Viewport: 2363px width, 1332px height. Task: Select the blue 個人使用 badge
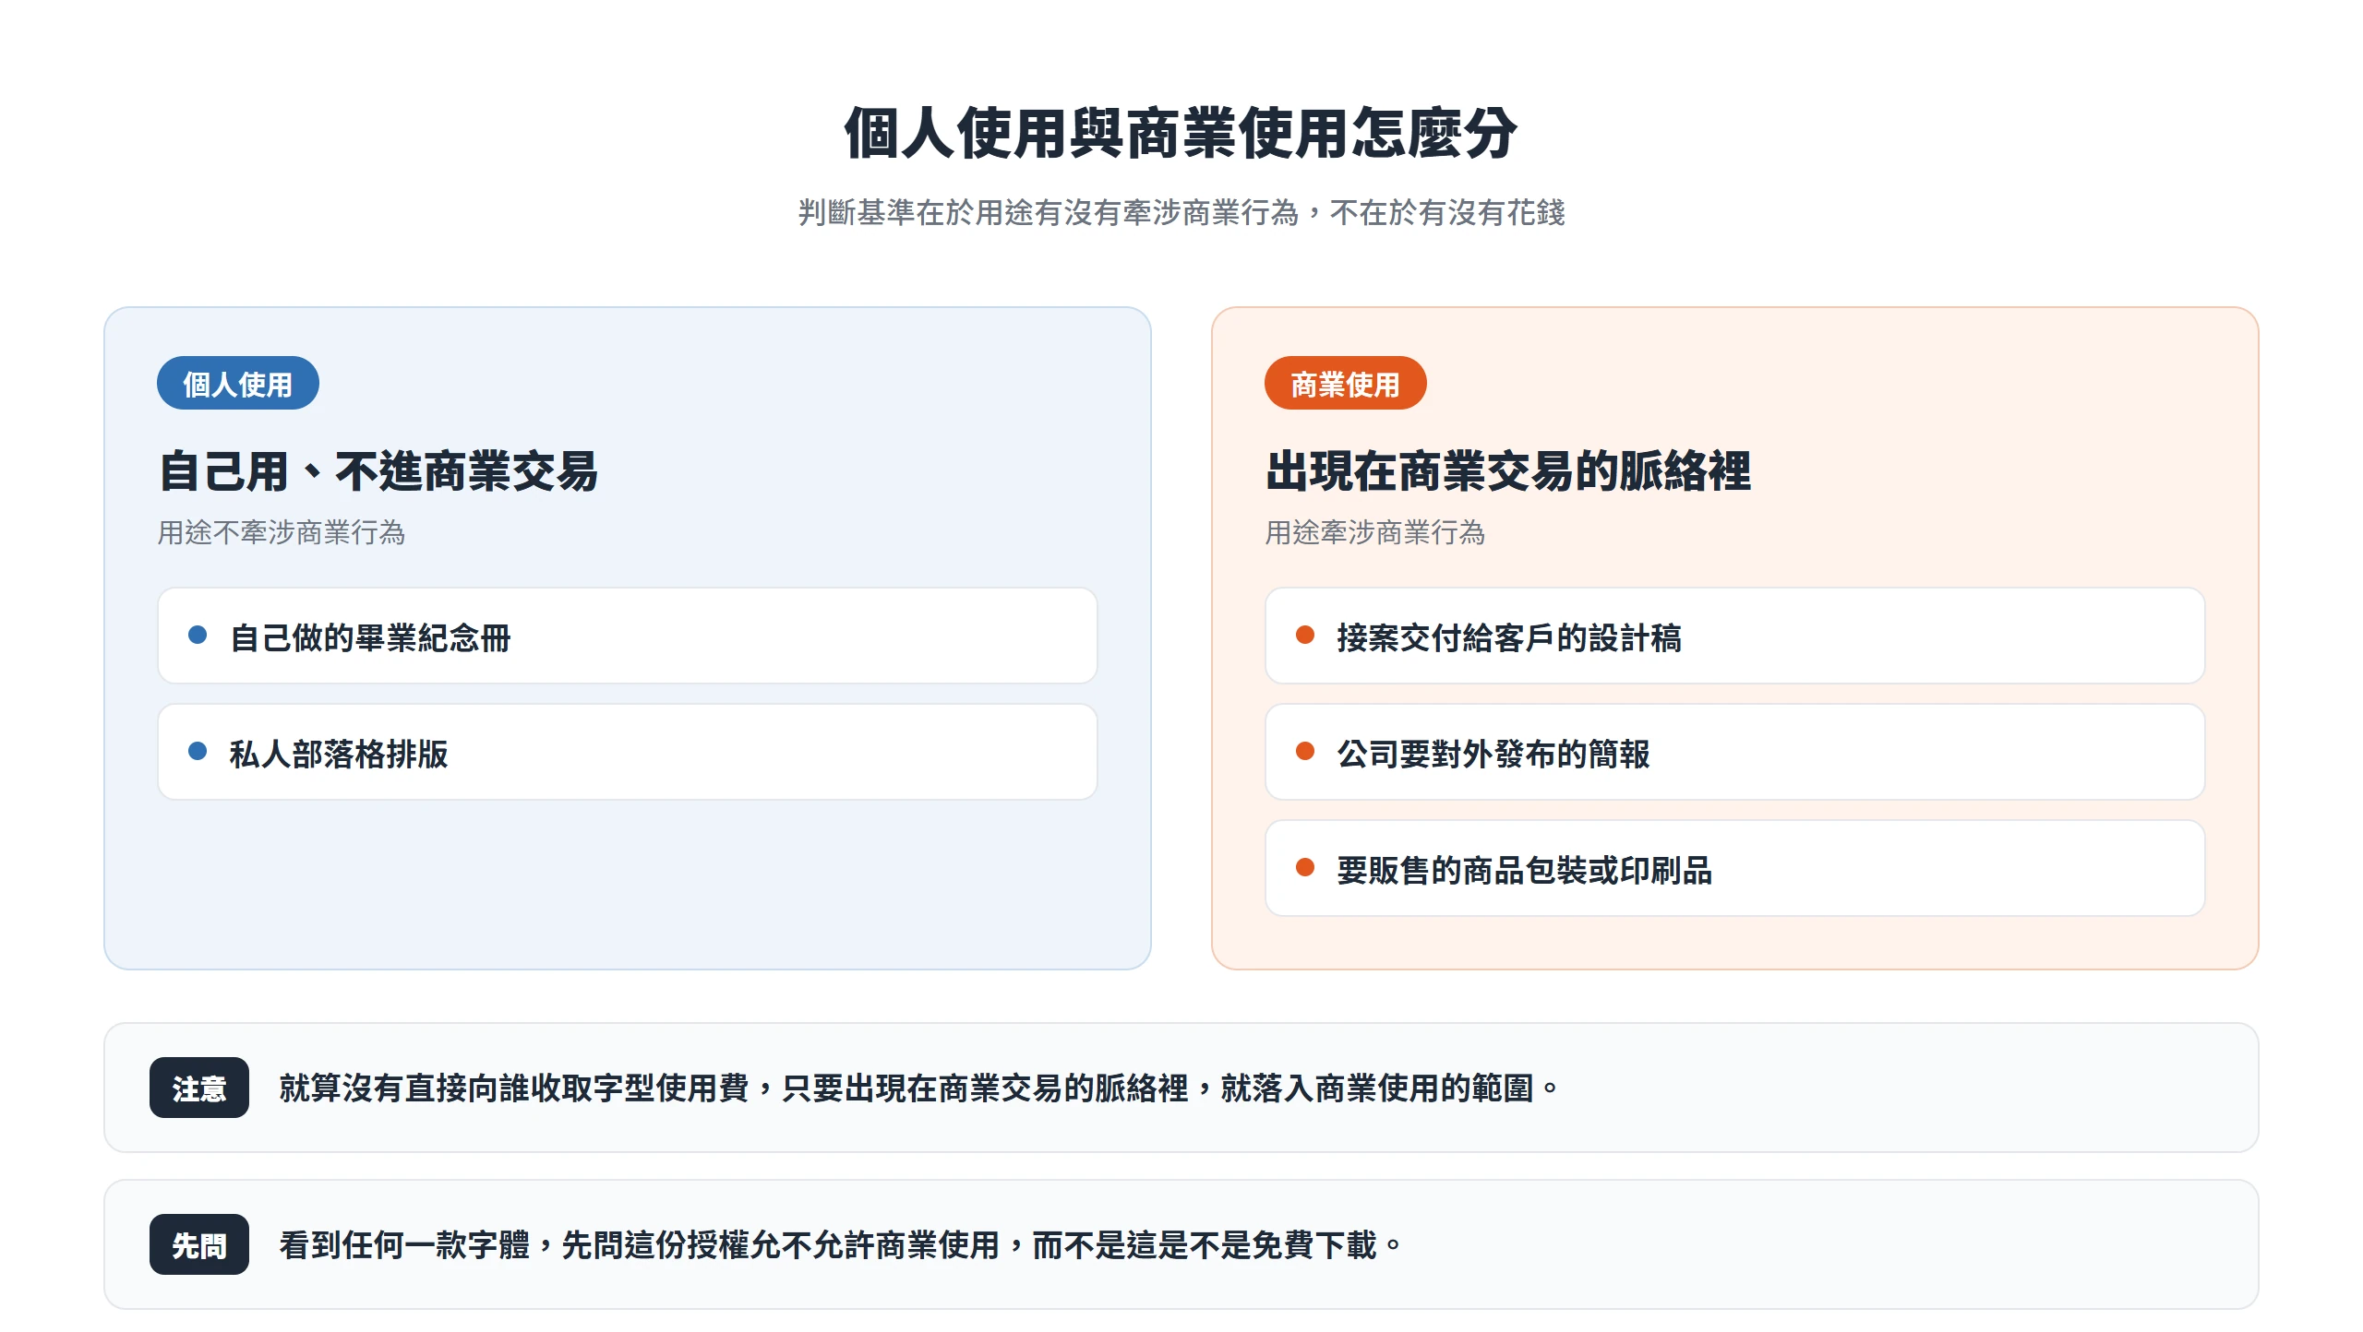237,383
